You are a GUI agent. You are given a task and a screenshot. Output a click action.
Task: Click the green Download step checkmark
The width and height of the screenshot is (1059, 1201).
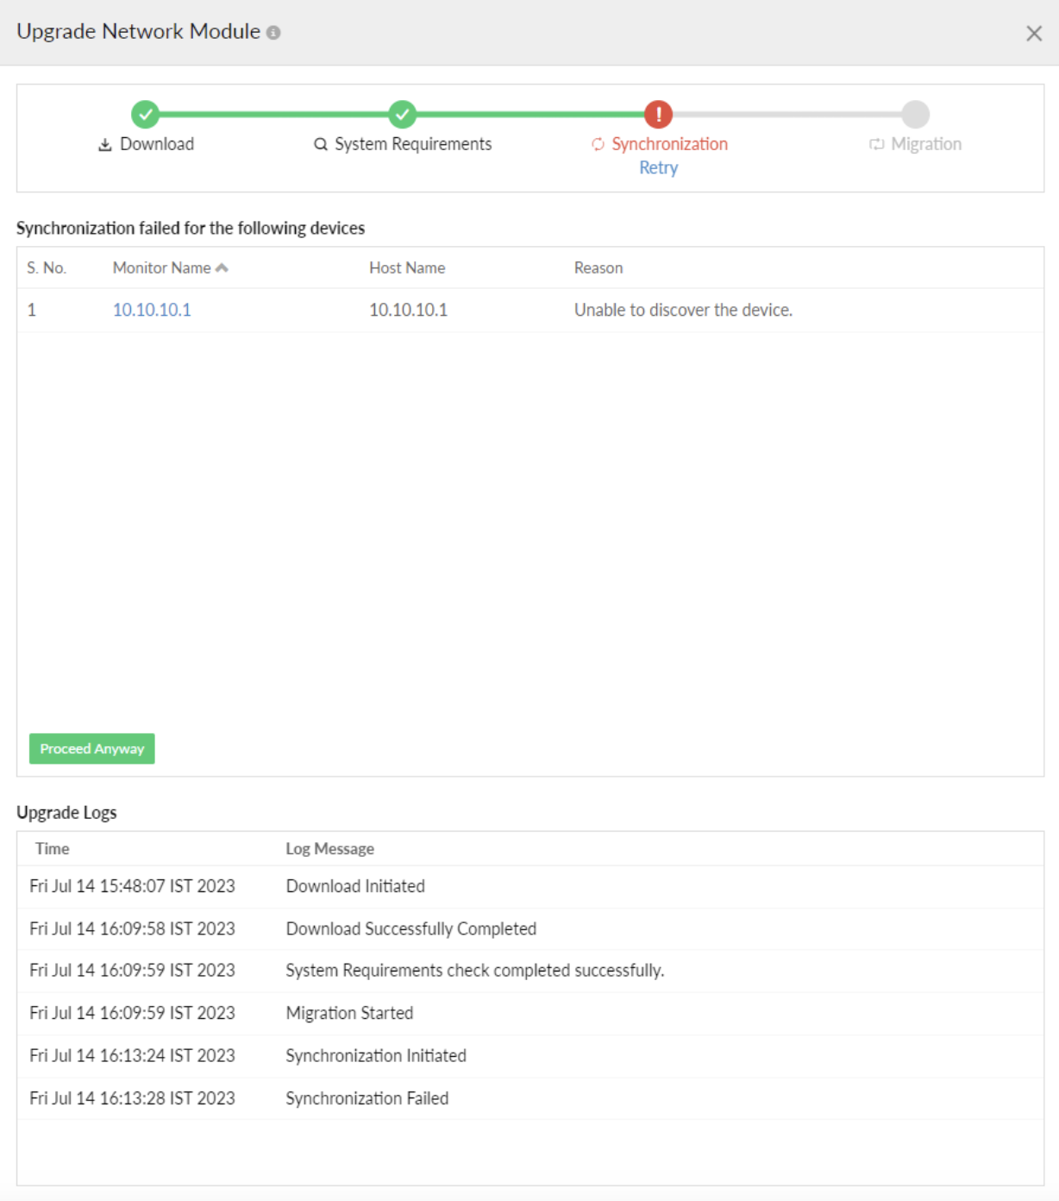(x=145, y=114)
